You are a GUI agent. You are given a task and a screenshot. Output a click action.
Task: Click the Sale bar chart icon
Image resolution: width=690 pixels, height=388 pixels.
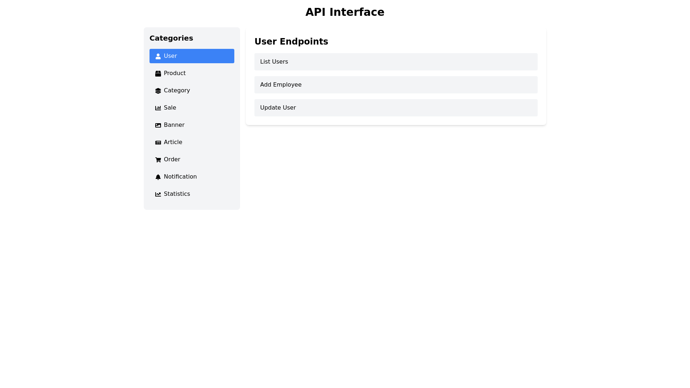(x=158, y=108)
